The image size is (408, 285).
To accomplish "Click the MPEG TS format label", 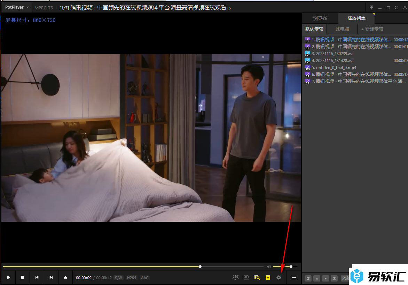I will pyautogui.click(x=44, y=8).
